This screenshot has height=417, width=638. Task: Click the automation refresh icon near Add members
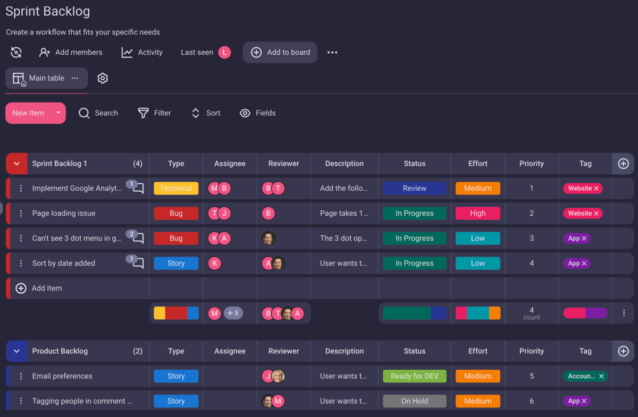pos(16,52)
